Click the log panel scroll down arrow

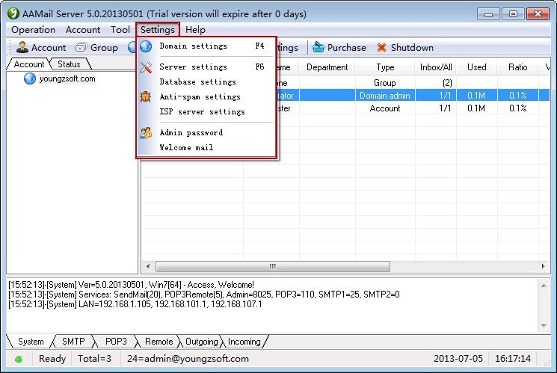pos(544,326)
